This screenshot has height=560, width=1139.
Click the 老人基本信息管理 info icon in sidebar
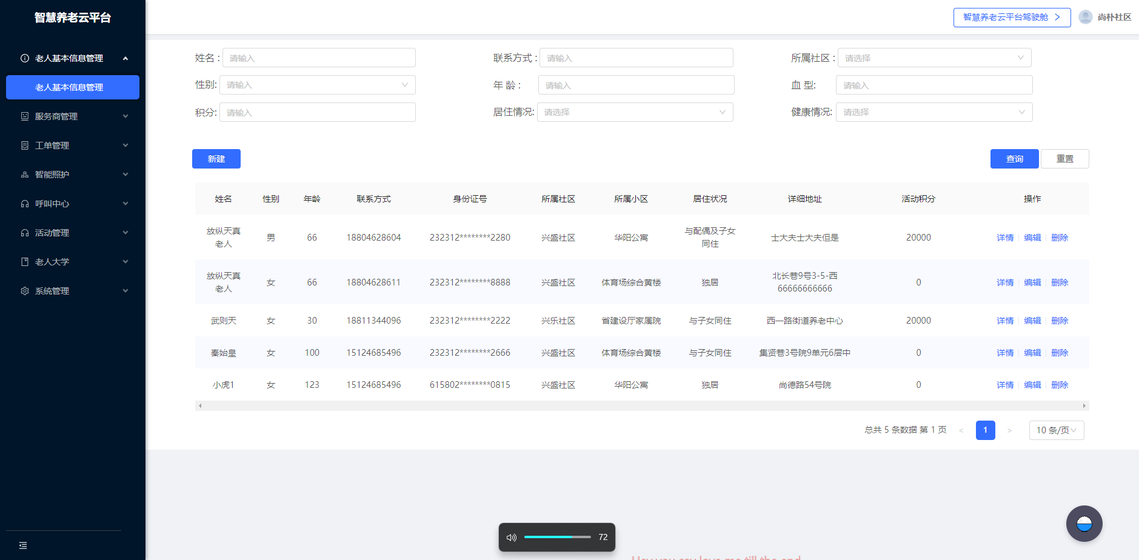(x=25, y=58)
